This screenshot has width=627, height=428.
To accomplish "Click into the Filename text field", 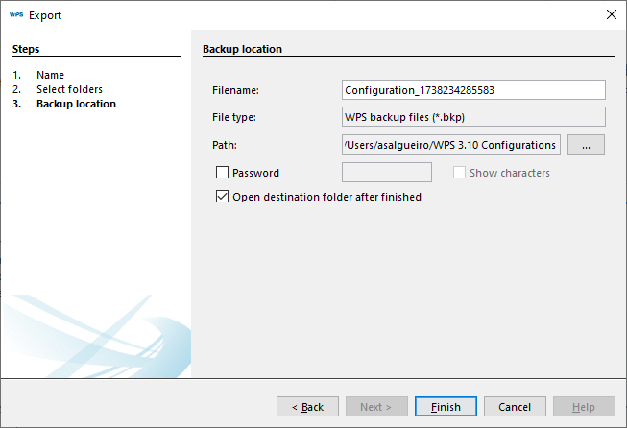I will 473,90.
